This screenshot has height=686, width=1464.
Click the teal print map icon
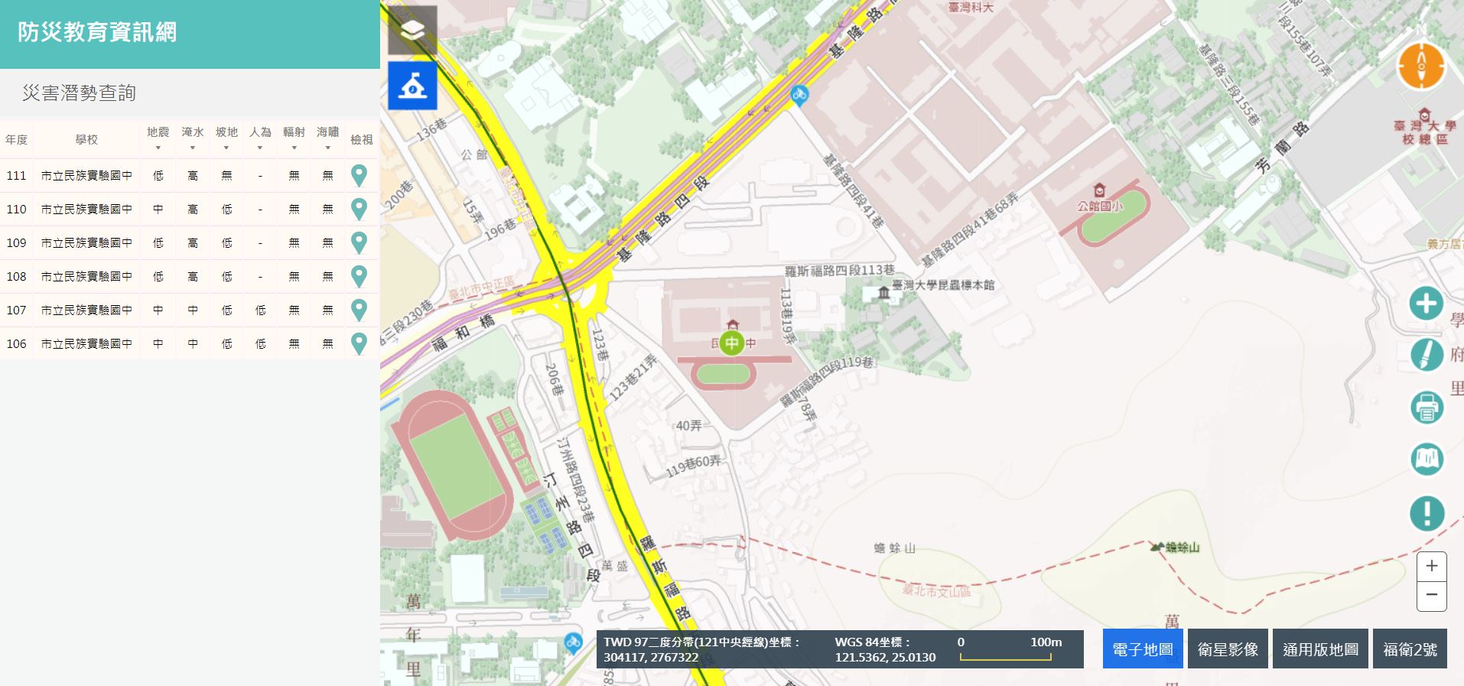pyautogui.click(x=1427, y=407)
